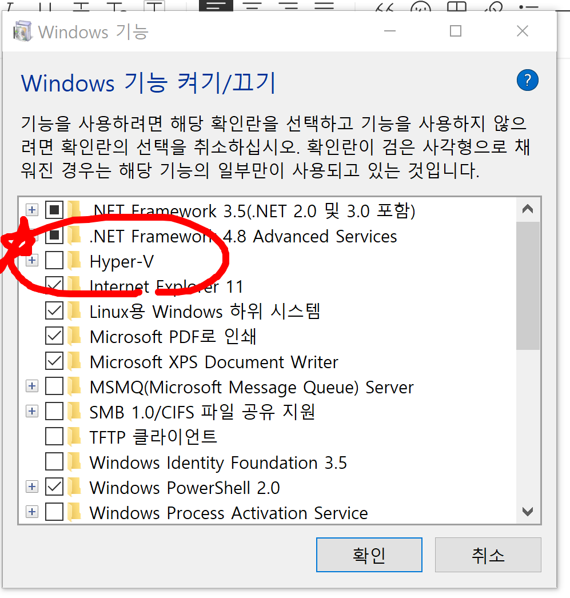Viewport: 570px width, 598px height.
Task: Confirm changes with the 확인 button
Action: [x=369, y=555]
